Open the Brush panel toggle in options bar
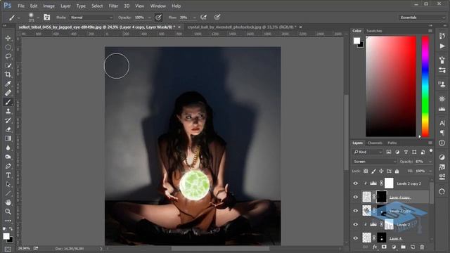Viewport: 450px width, 253px height. point(47,18)
